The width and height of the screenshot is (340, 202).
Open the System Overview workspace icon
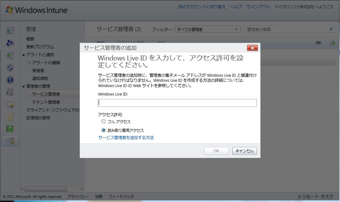10,31
